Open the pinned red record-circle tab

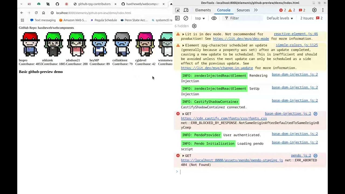[66, 4]
